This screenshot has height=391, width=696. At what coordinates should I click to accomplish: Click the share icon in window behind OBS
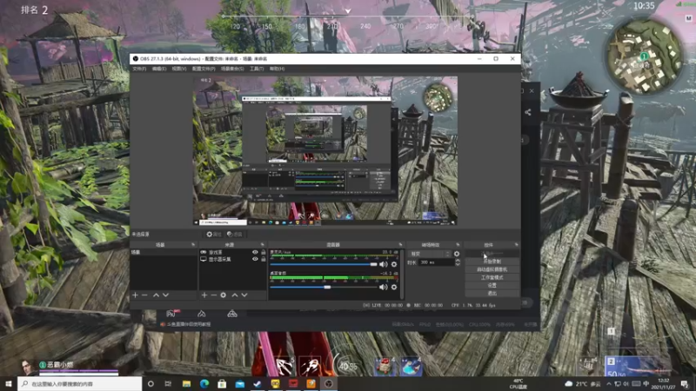click(528, 113)
